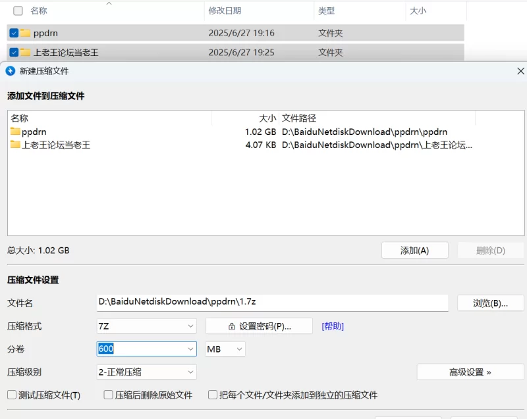This screenshot has height=419, width=527.
Task: Click the 上老王论坛当老王 folder icon in explorer
Action: click(26, 53)
